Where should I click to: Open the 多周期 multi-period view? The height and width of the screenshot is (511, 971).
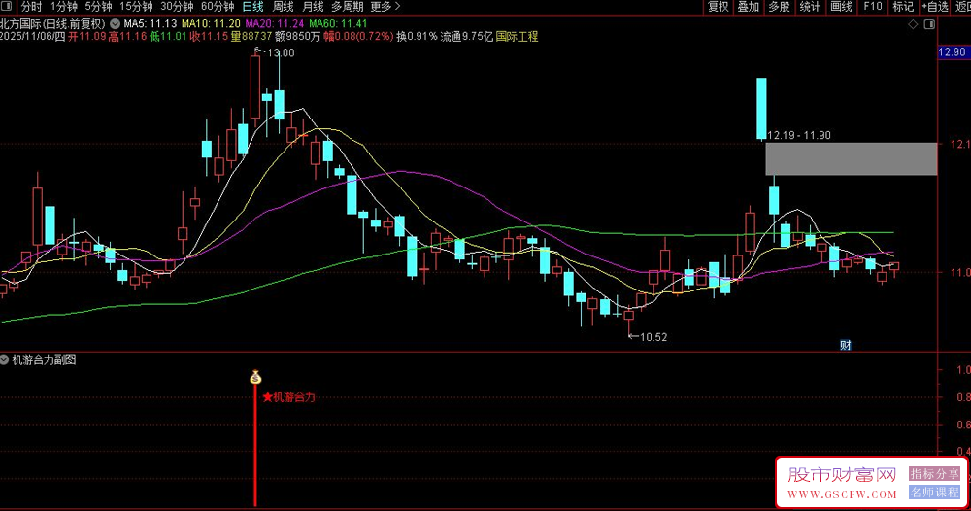(347, 6)
